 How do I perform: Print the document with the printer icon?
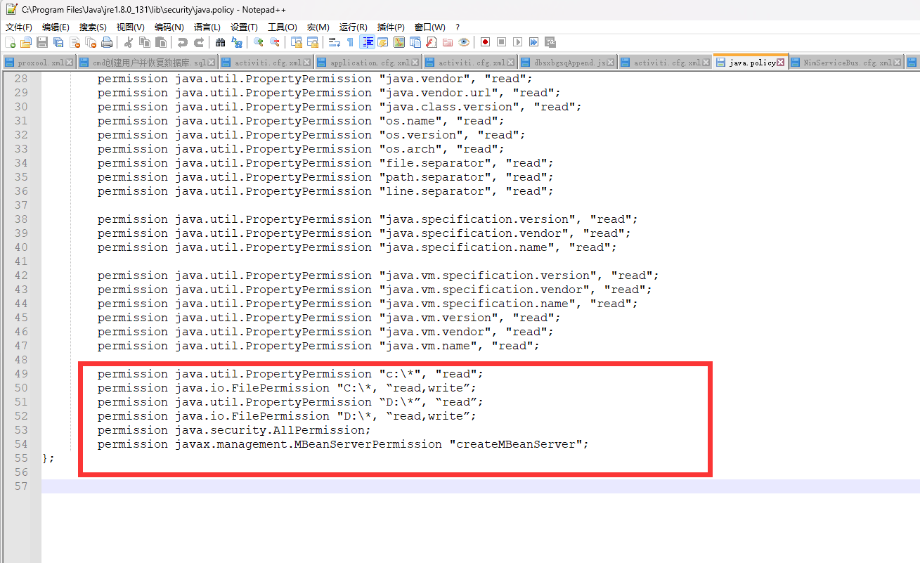107,42
